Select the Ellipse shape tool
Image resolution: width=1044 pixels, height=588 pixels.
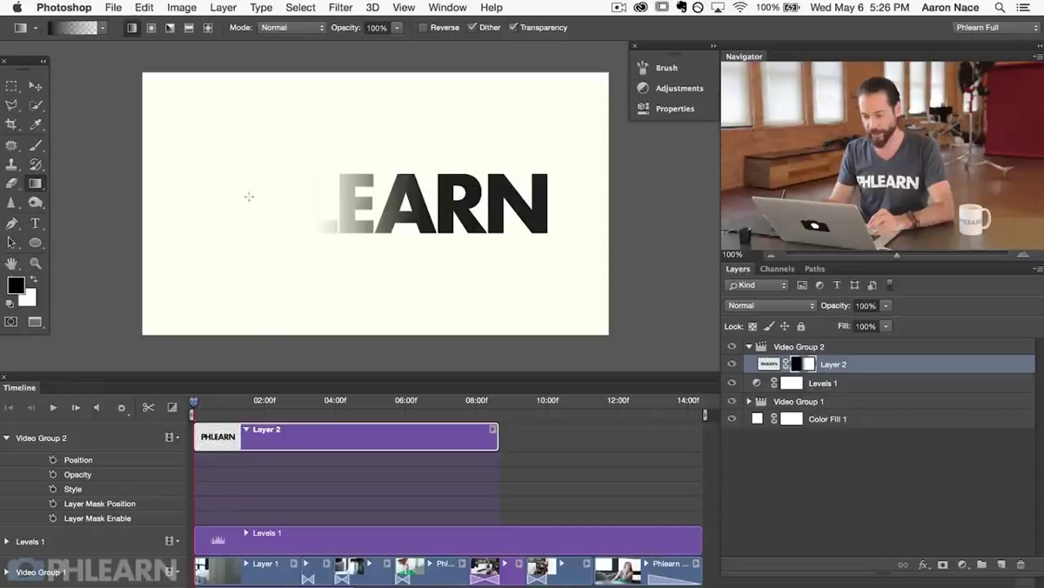[x=36, y=243]
